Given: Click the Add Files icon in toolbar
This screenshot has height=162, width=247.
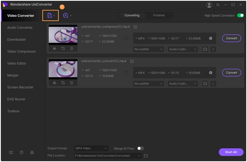Looking at the screenshot, I should point(50,15).
